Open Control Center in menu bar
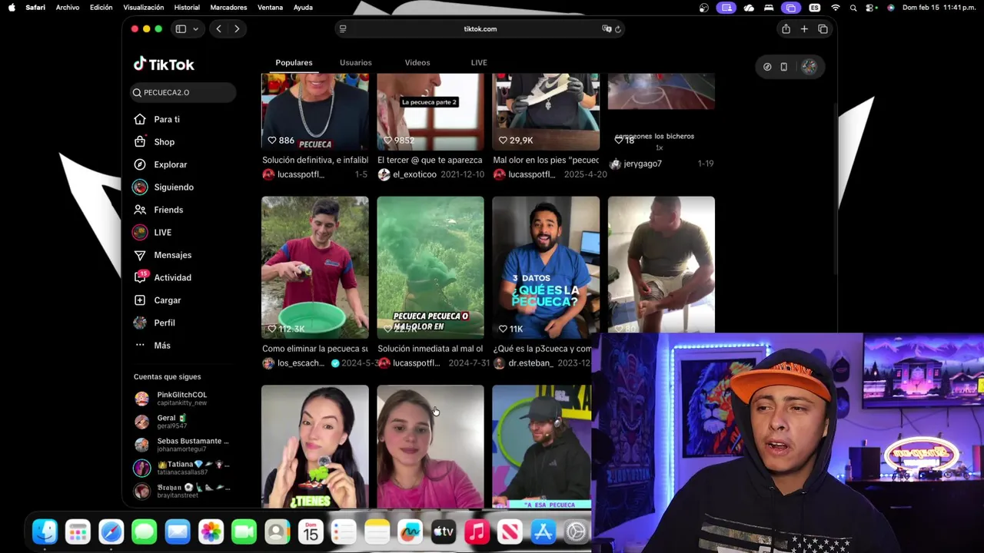Viewport: 984px width, 553px height. (871, 8)
